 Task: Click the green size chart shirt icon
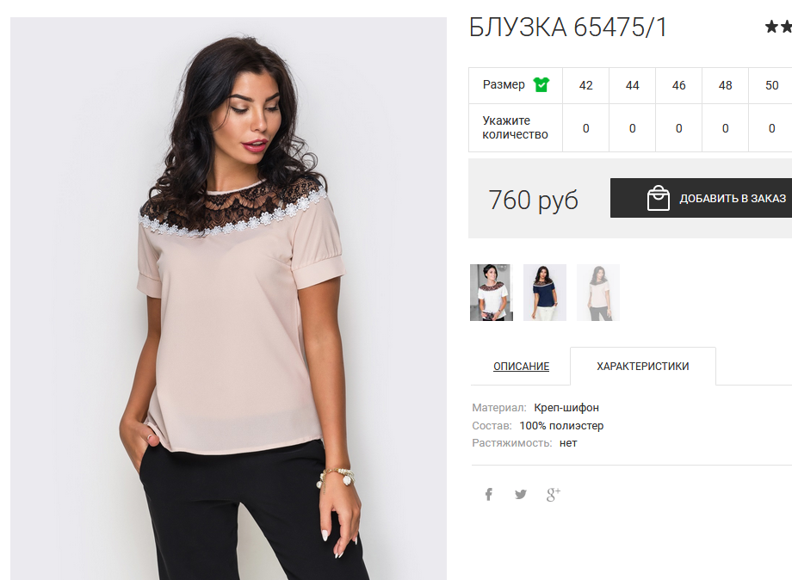541,85
